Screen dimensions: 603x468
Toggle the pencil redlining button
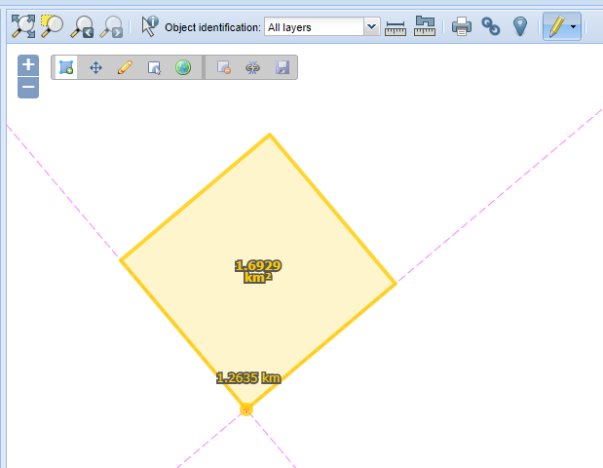(x=556, y=26)
